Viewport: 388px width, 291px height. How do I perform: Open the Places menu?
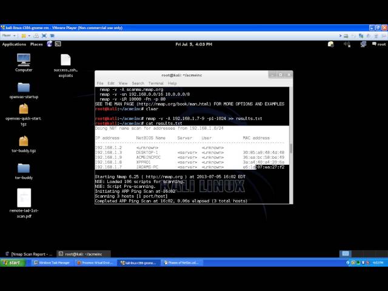point(36,44)
